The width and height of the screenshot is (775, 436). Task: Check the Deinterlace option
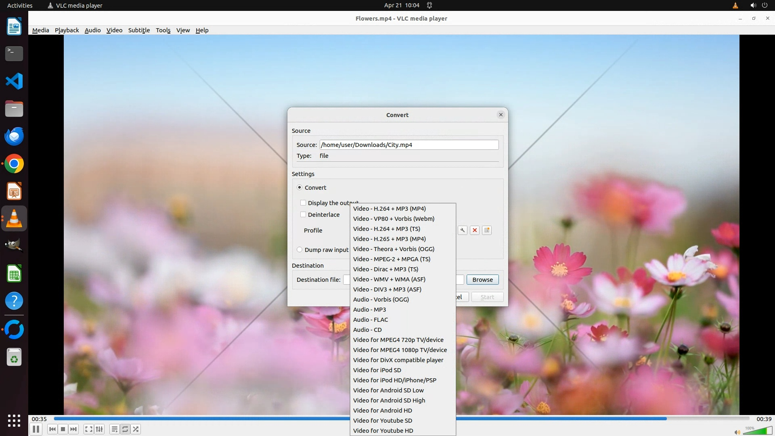(303, 215)
